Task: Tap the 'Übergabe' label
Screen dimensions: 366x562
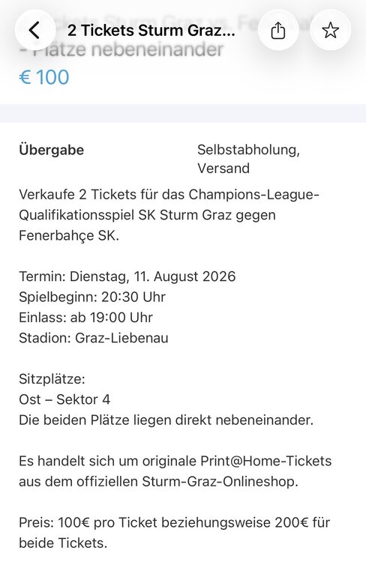Action: [x=51, y=150]
